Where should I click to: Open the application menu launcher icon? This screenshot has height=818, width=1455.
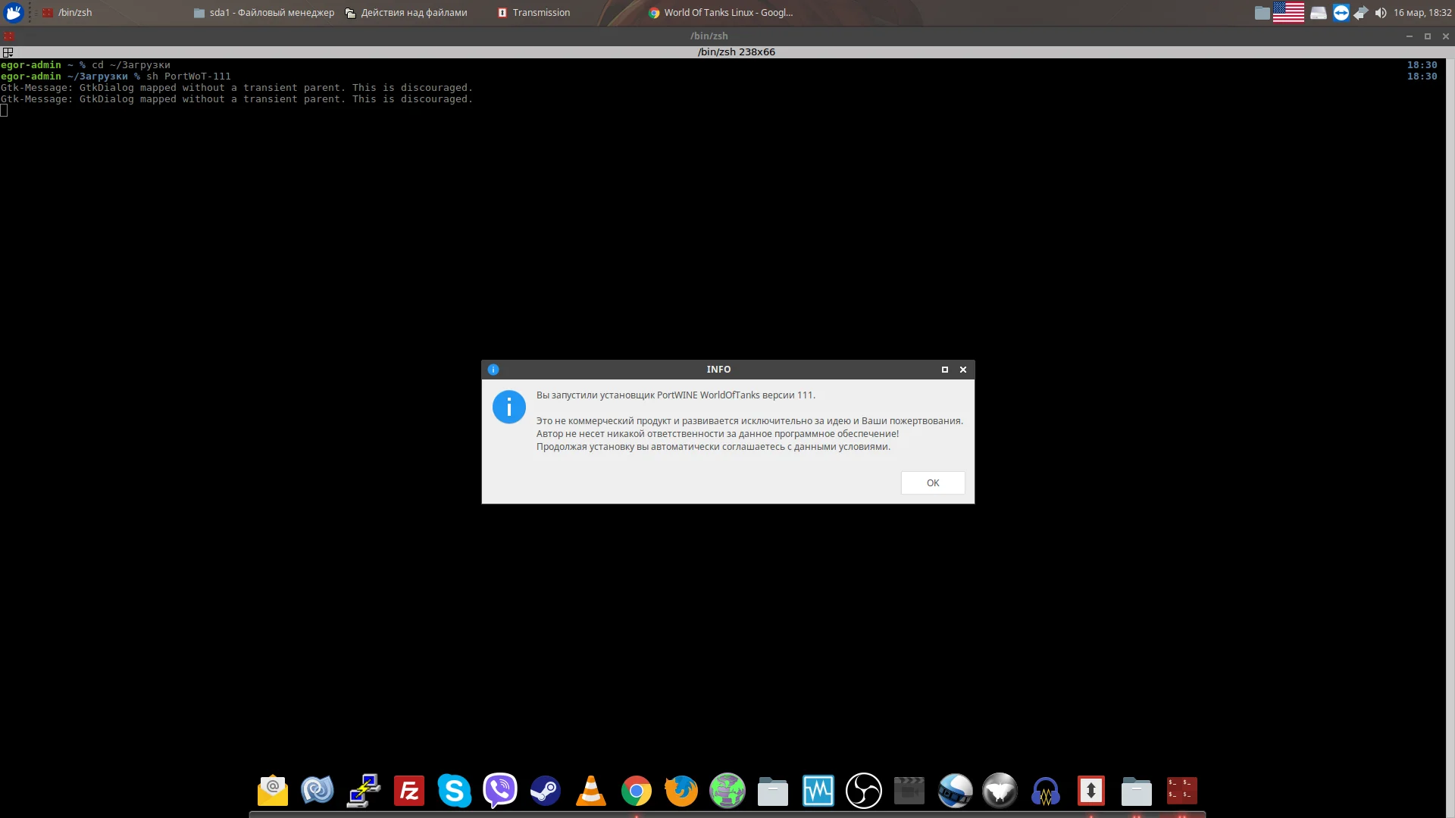click(x=14, y=13)
